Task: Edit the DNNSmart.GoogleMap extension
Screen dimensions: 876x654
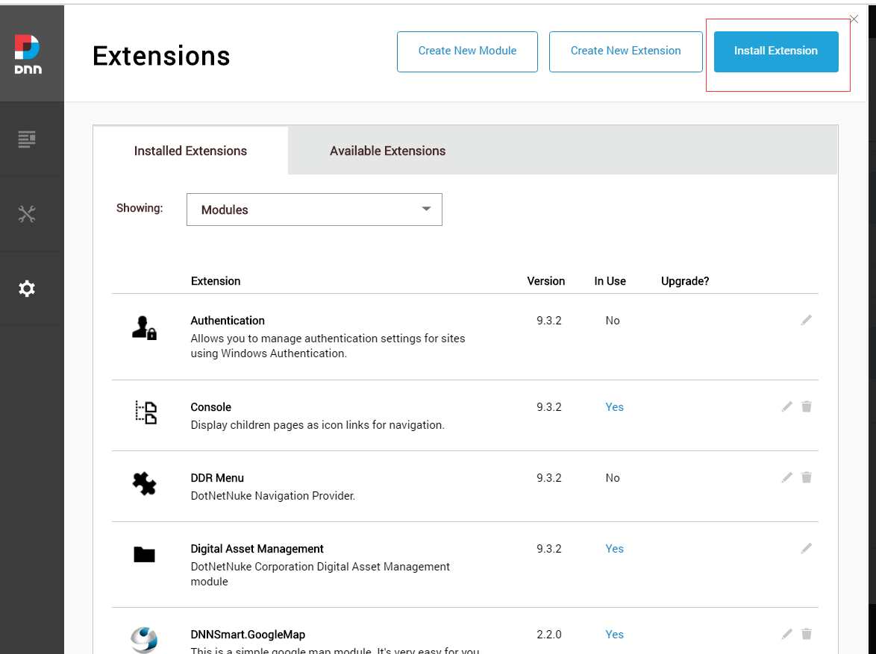Action: tap(786, 634)
